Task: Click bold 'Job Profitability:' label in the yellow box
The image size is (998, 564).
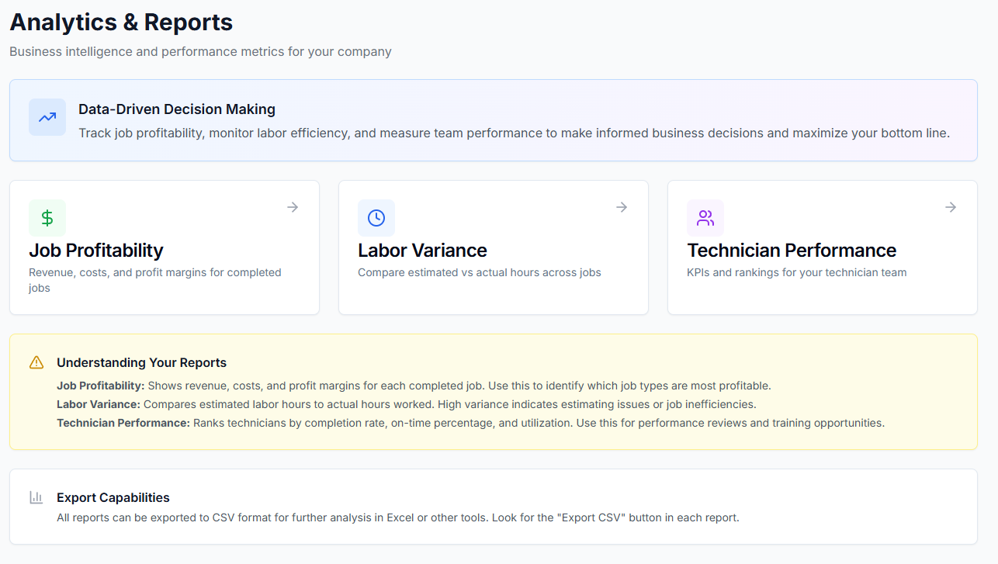Action: tap(100, 386)
